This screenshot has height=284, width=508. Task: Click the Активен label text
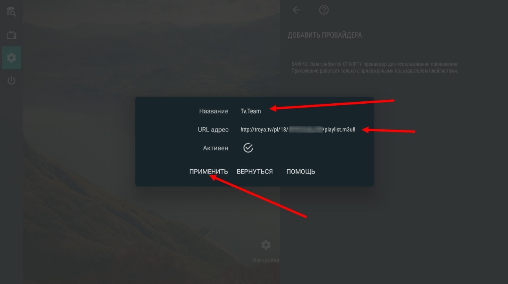[x=216, y=148]
